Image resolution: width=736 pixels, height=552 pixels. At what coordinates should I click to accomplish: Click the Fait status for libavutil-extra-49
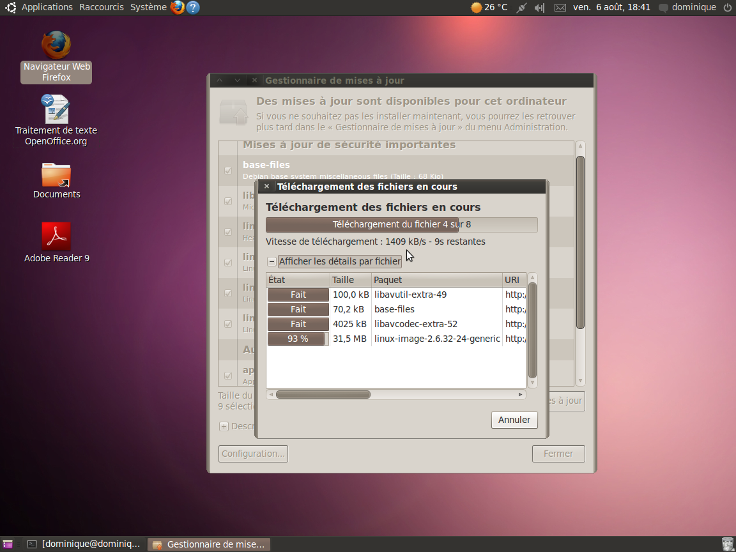pos(298,295)
